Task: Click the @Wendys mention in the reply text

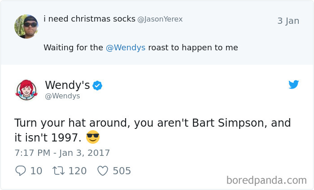Action: pyautogui.click(x=126, y=47)
